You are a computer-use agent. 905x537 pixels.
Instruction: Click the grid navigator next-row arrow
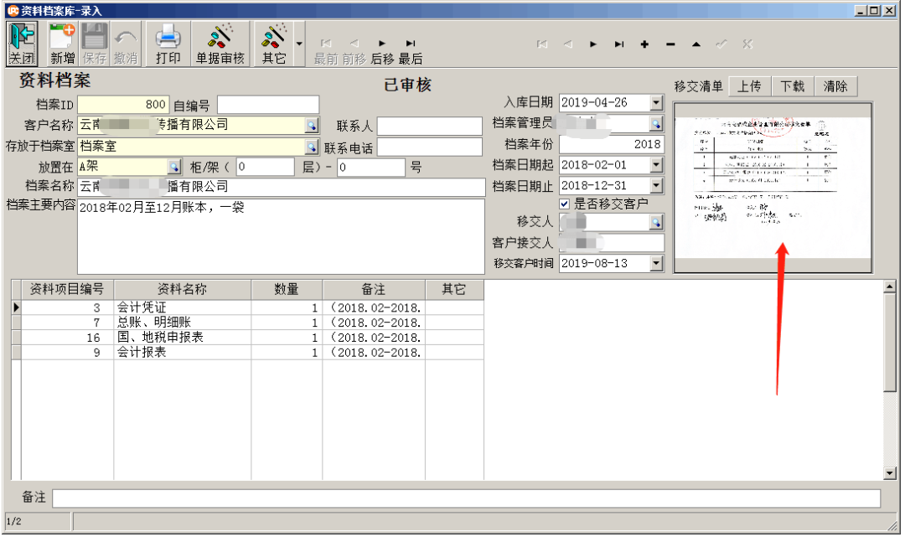tap(593, 44)
